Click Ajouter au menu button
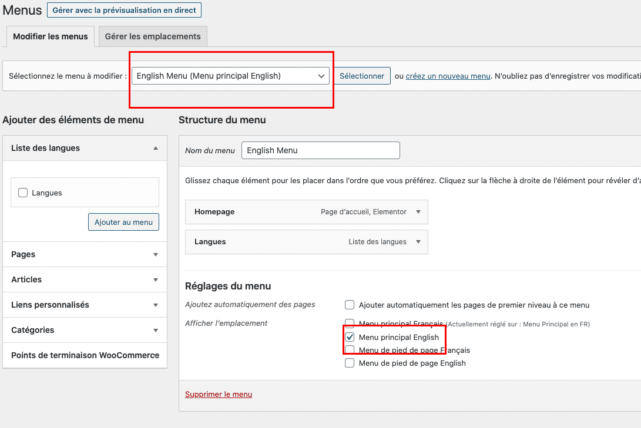This screenshot has height=428, width=641. (123, 222)
